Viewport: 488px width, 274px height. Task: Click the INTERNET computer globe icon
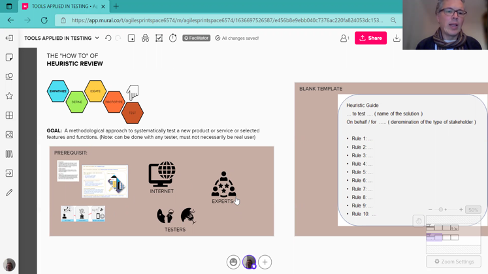click(x=162, y=174)
